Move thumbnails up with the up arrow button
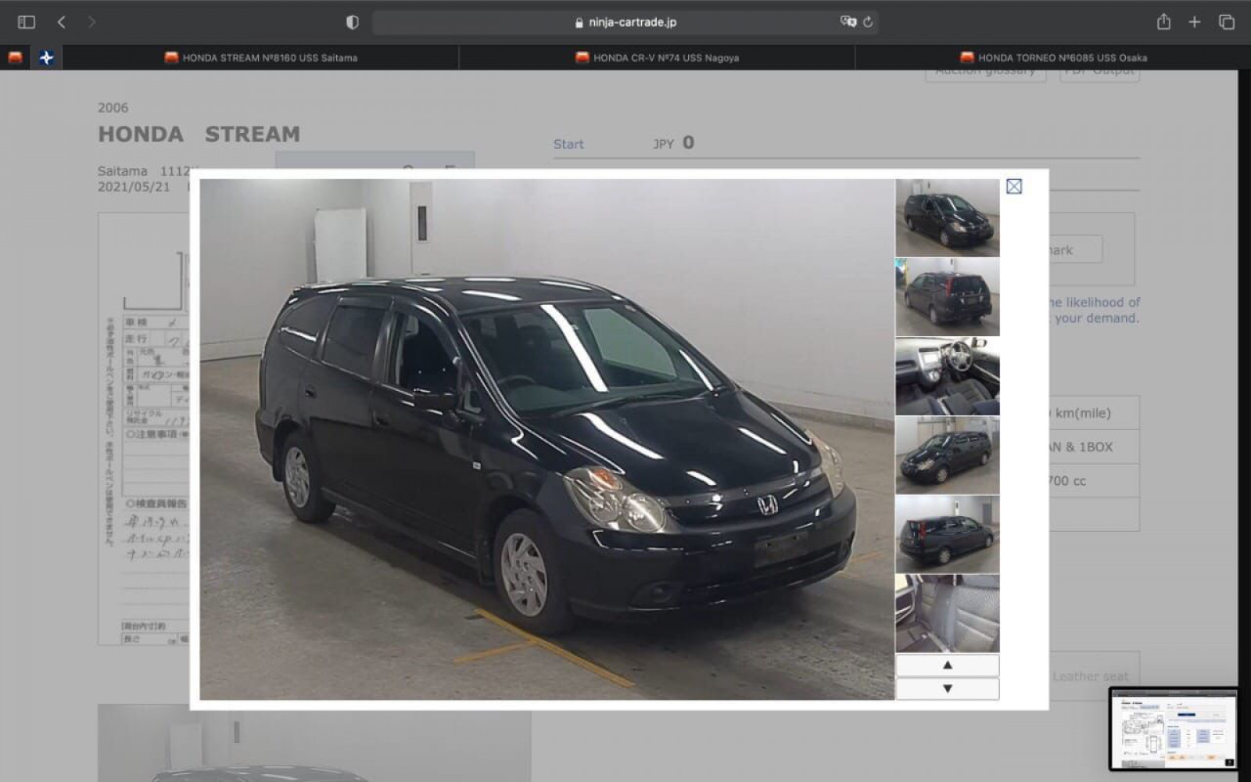 click(947, 665)
